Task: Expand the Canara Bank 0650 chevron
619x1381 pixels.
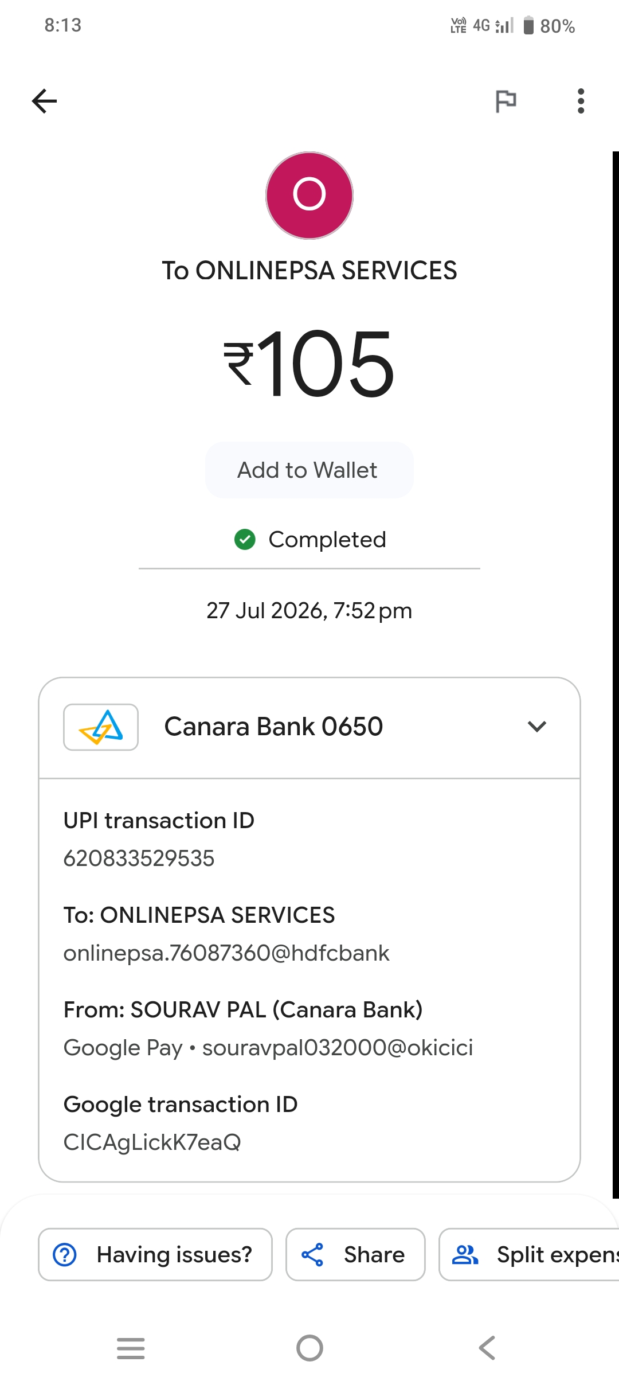Action: point(537,727)
